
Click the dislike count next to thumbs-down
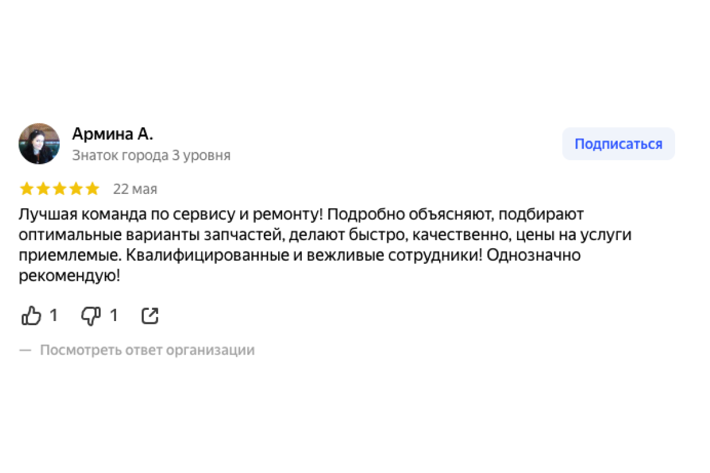(114, 316)
